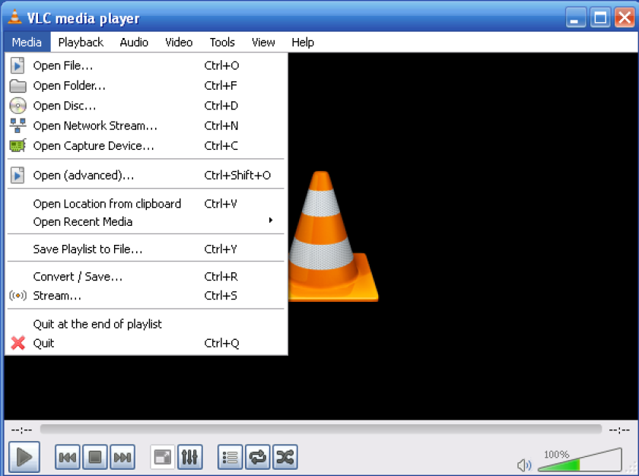Image resolution: width=639 pixels, height=476 pixels.
Task: Stop playback with the square button
Action: [95, 457]
